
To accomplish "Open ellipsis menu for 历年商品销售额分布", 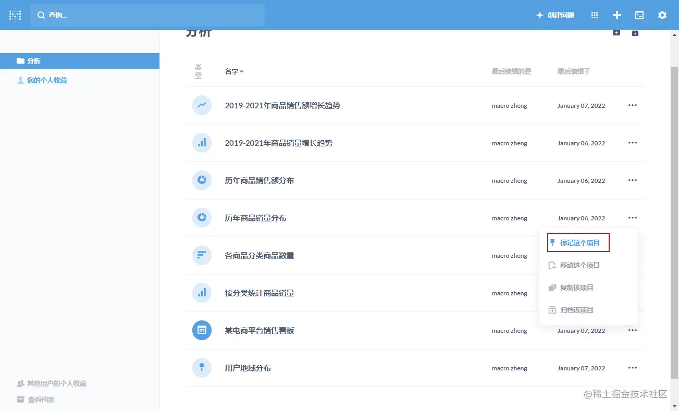I will pyautogui.click(x=633, y=180).
